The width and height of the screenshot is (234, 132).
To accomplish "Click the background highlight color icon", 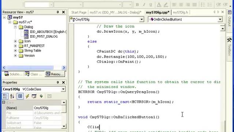I will tap(166, 5).
